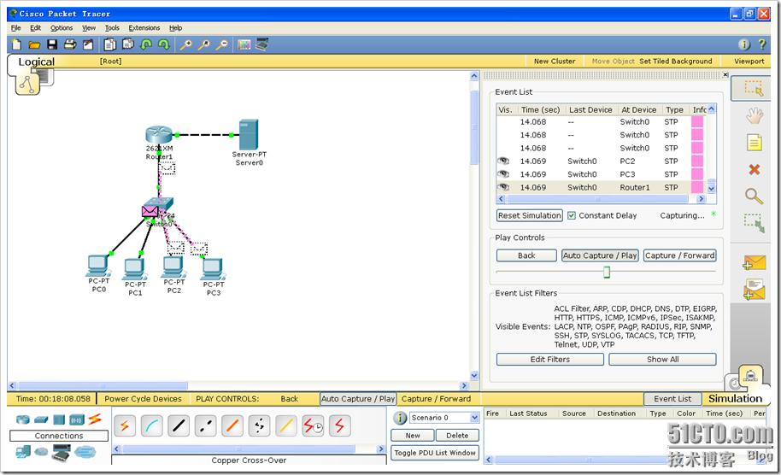The width and height of the screenshot is (781, 475).
Task: Open the Tools menu
Action: click(x=112, y=28)
